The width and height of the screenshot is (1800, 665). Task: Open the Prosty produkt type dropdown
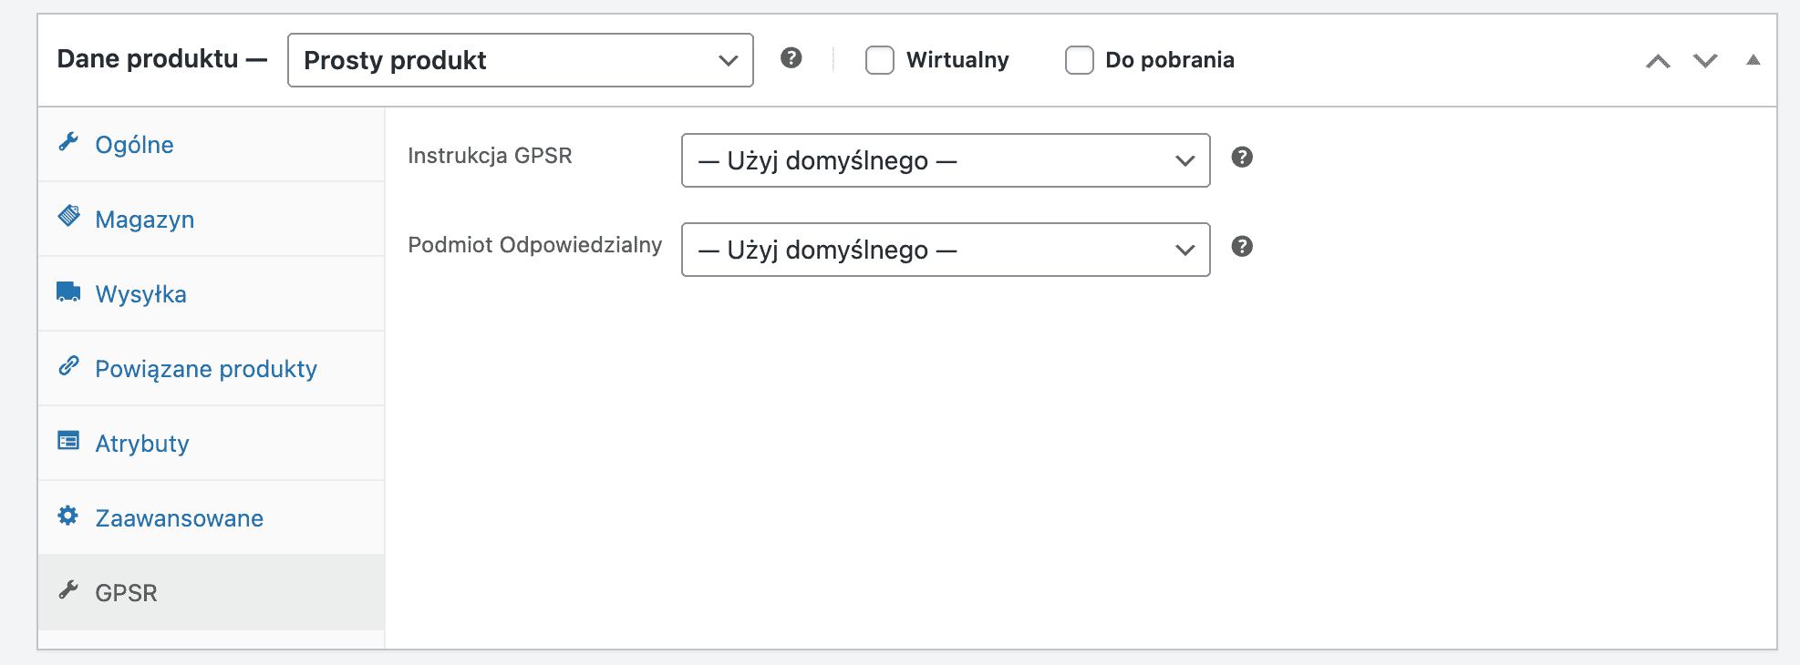click(x=520, y=60)
